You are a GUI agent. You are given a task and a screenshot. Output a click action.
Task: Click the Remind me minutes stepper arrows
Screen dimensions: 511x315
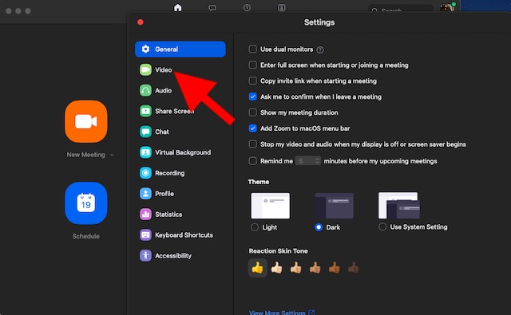coord(317,161)
